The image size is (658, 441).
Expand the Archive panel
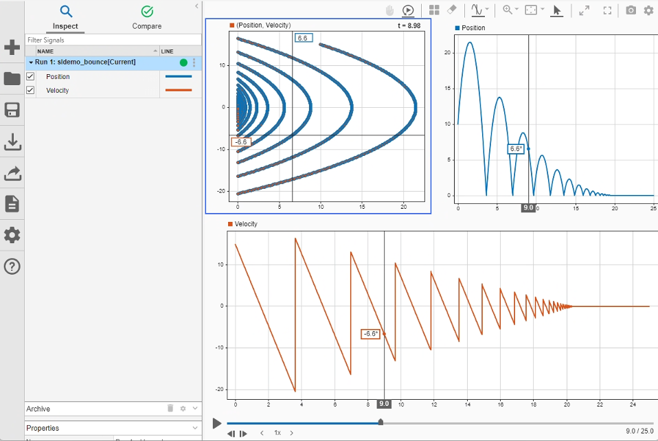pyautogui.click(x=194, y=408)
